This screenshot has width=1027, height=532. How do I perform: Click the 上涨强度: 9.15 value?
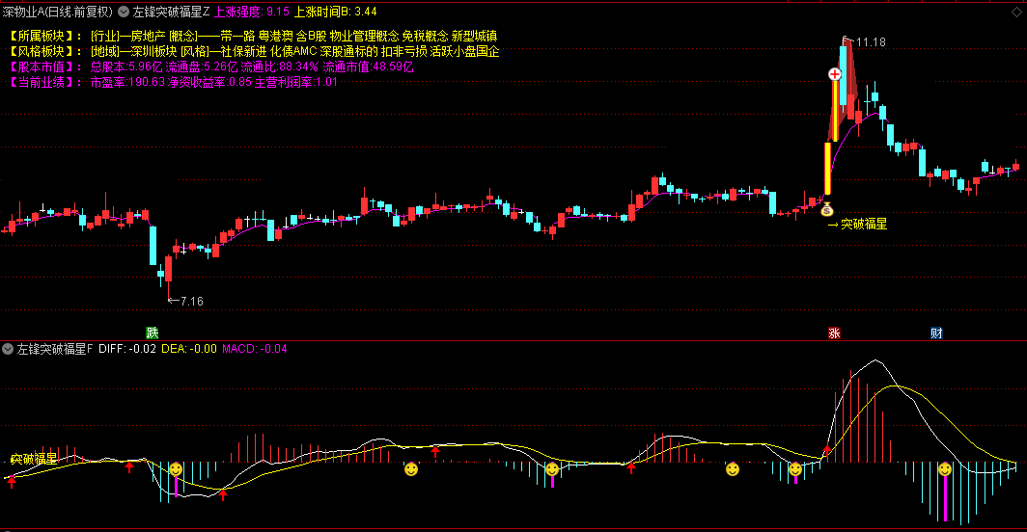click(252, 12)
